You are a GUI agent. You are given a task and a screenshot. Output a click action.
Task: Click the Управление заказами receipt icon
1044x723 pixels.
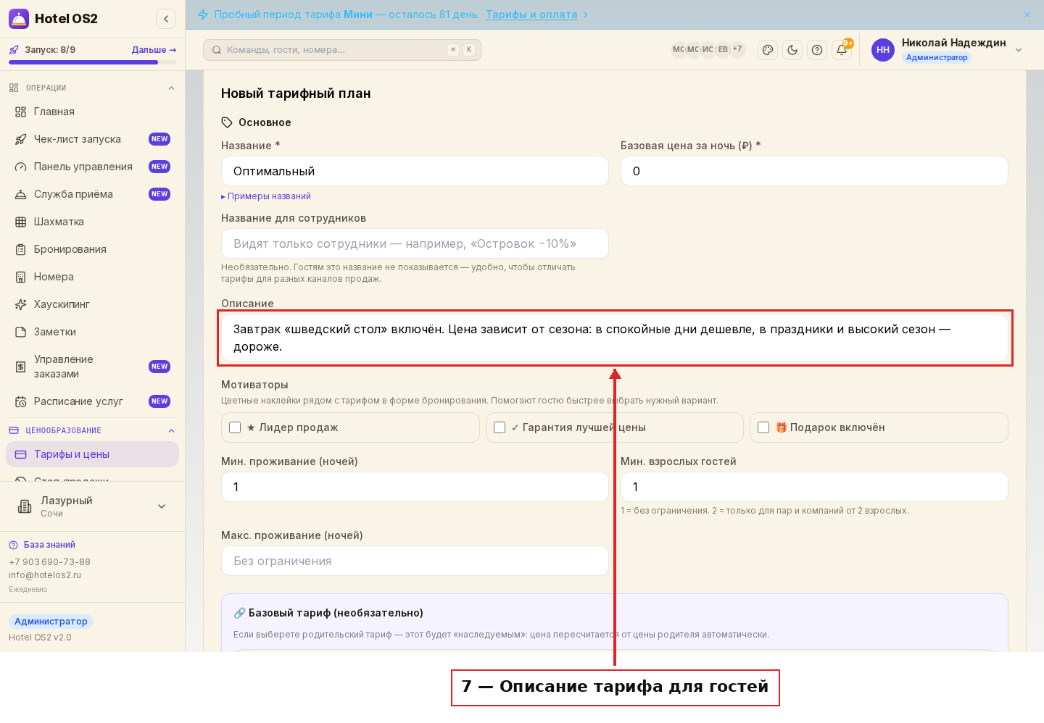click(x=20, y=367)
